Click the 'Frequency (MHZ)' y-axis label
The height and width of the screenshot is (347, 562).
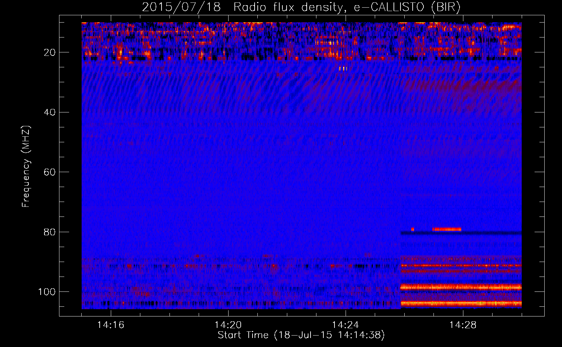tap(26, 166)
